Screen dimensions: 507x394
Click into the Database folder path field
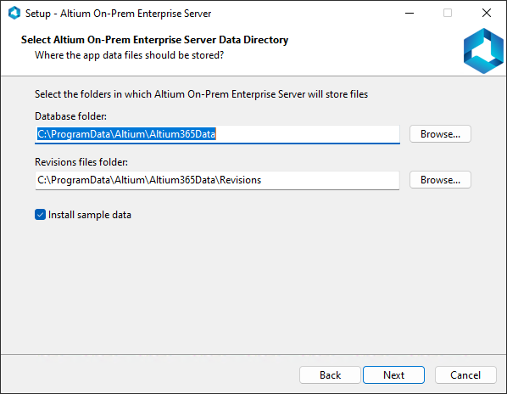click(x=217, y=134)
